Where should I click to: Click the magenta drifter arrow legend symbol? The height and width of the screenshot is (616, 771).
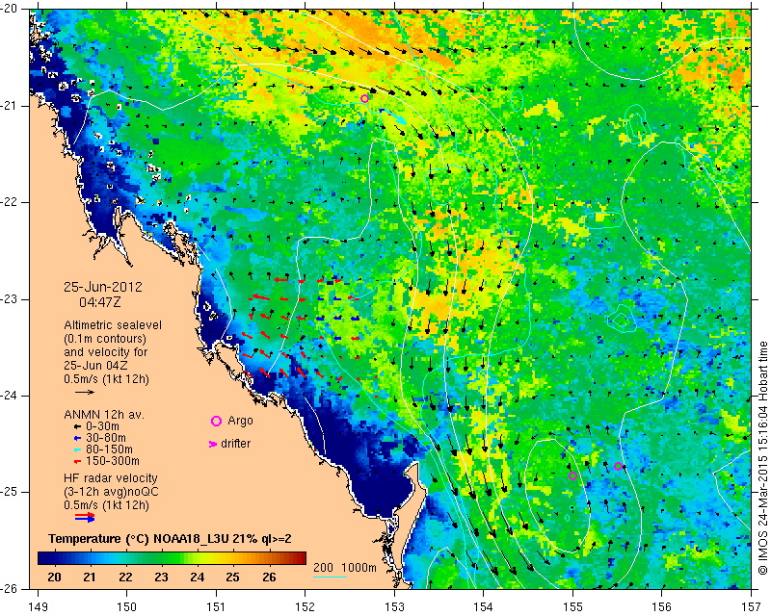(213, 444)
